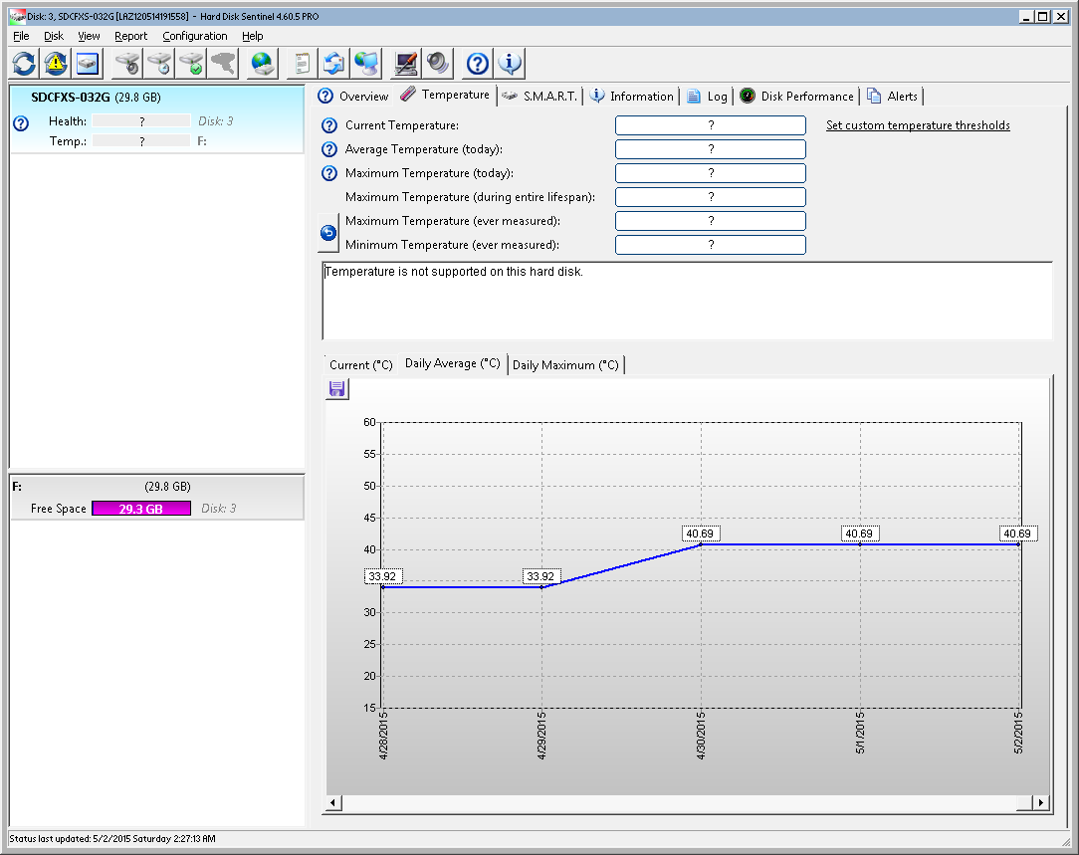
Task: Click the speaker sound icon in toolbar
Action: (438, 64)
